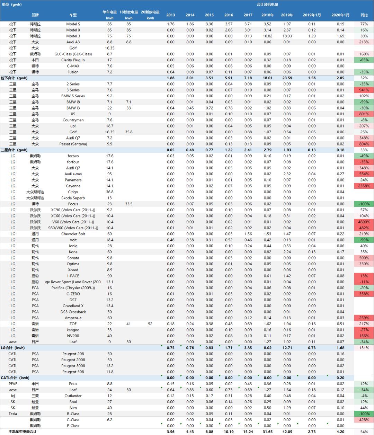
Task: Click the Audi e-tron cell
Action: click(73, 174)
